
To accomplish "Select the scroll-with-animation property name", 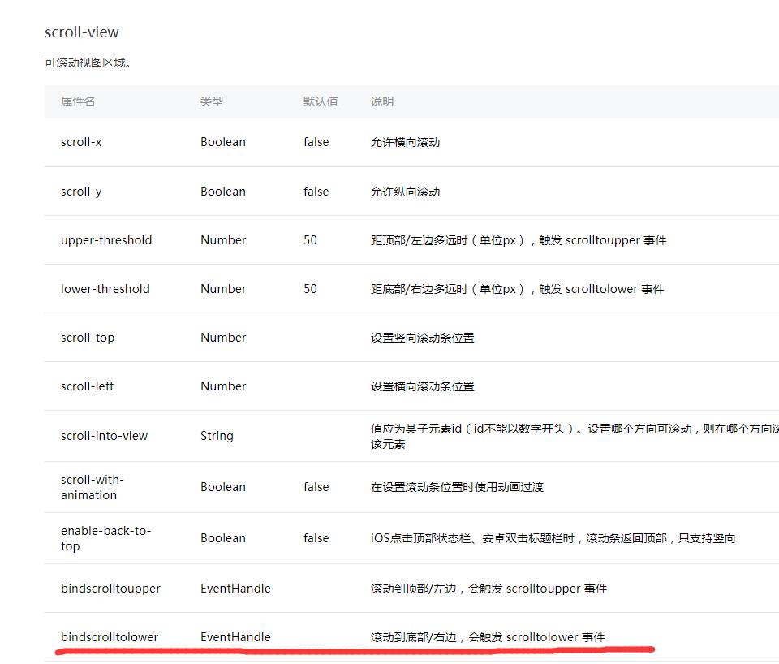I will 93,488.
